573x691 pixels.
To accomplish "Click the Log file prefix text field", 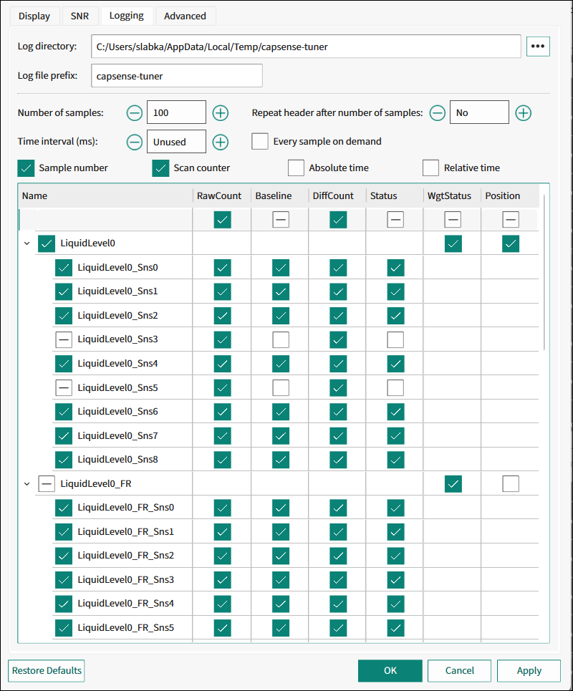I will (x=177, y=76).
